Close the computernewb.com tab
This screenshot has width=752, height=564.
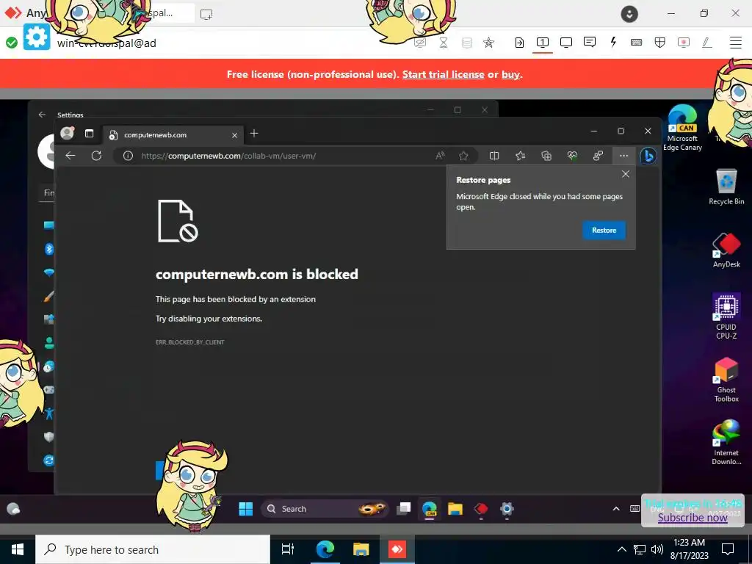[234, 135]
